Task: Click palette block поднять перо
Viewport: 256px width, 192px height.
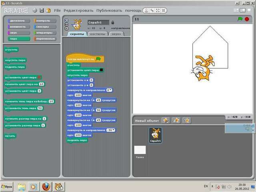Action: 15,67
